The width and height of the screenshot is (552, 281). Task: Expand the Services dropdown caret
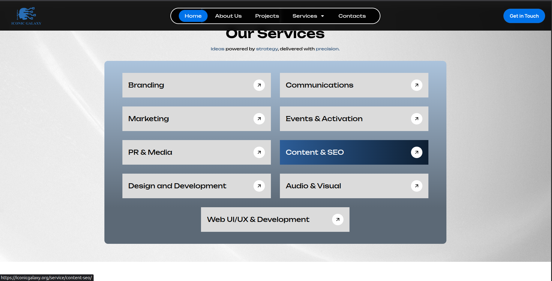[x=322, y=16]
